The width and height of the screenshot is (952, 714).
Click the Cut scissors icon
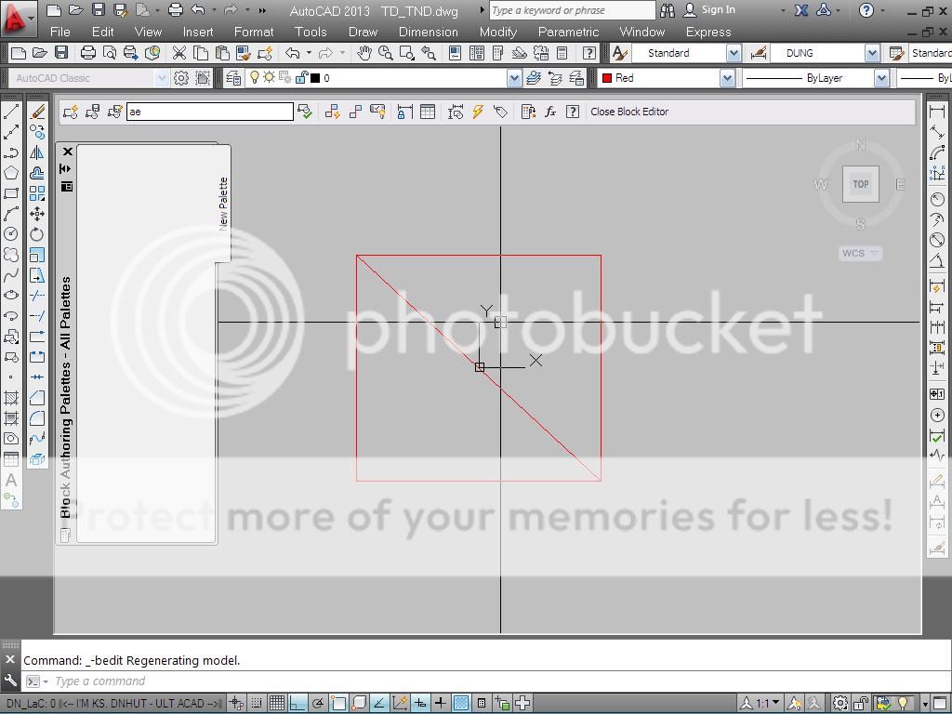click(x=178, y=53)
